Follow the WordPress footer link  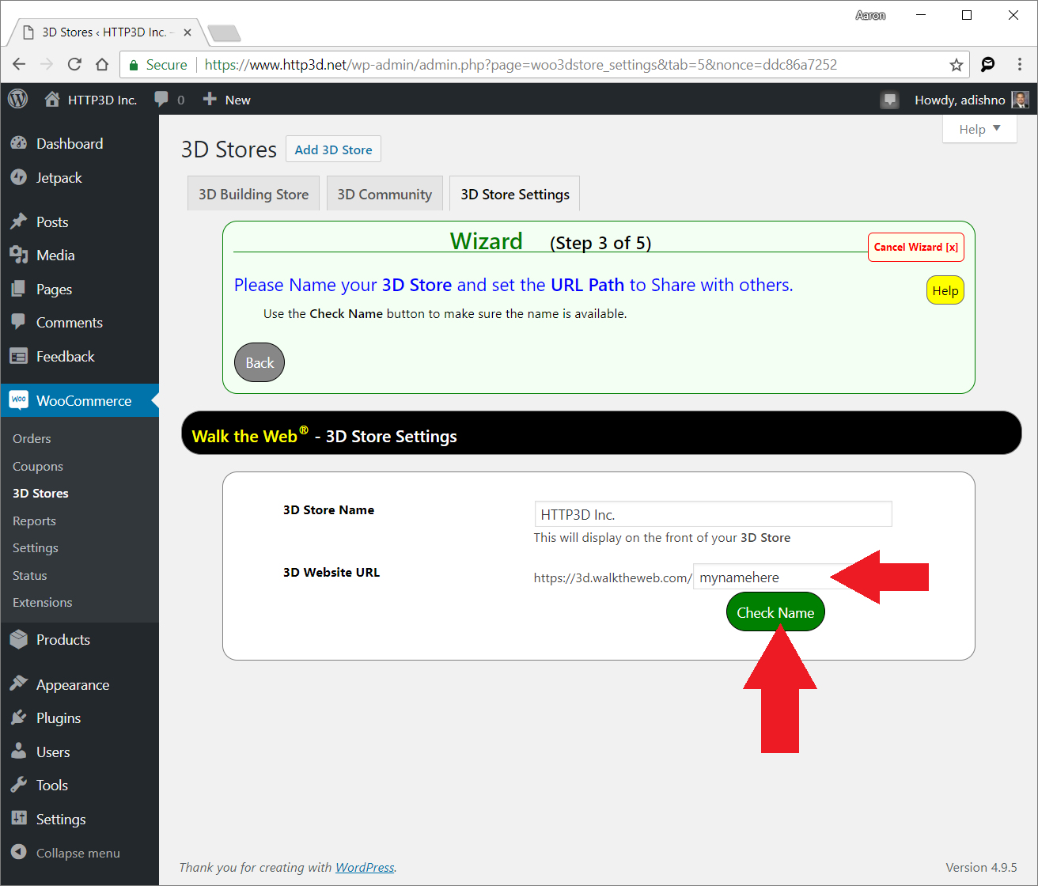(x=365, y=867)
